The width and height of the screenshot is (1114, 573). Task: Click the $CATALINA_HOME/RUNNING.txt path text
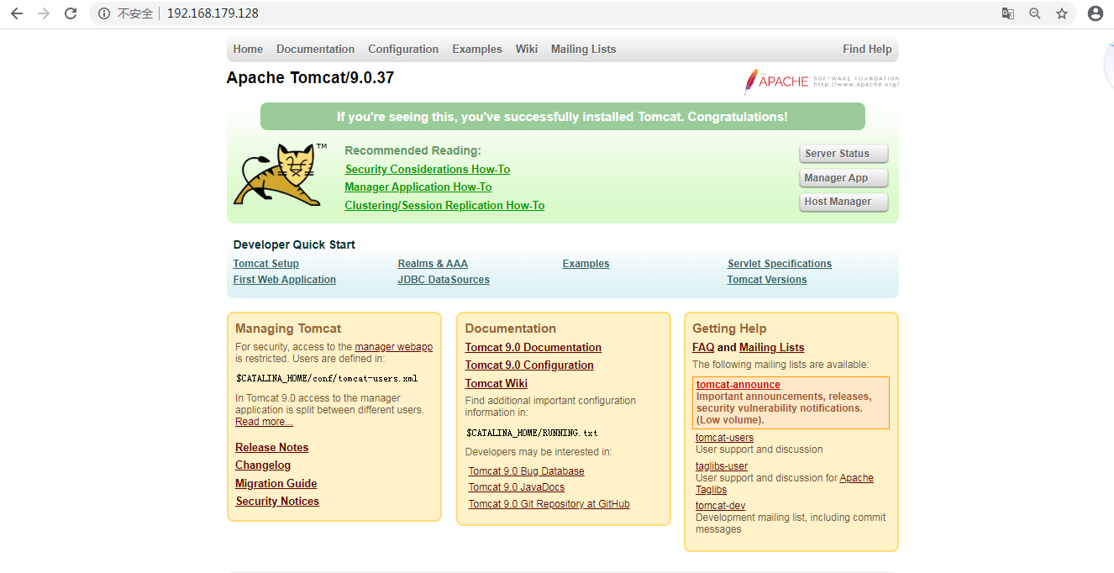click(x=533, y=433)
